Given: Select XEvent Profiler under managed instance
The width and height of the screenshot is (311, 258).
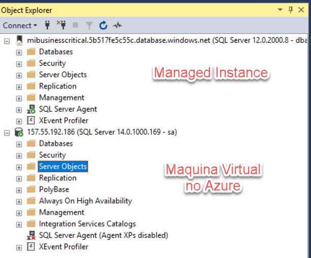Looking at the screenshot, I should pos(63,121).
